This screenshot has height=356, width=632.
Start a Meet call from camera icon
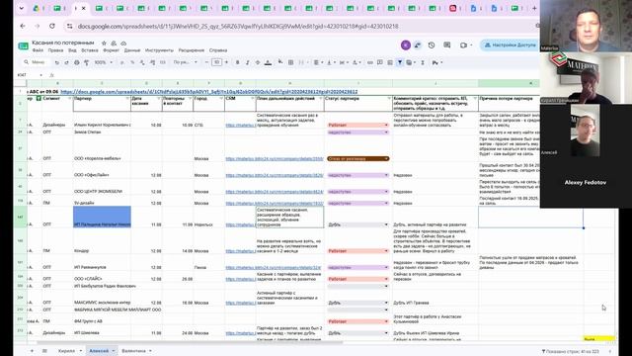(x=463, y=45)
